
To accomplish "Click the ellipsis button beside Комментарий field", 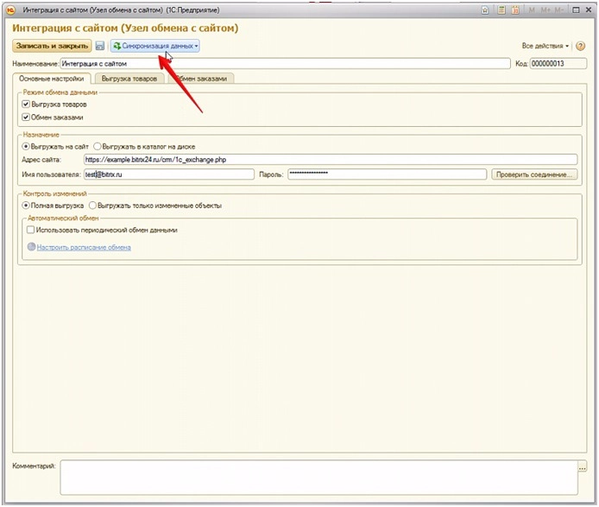I will [582, 467].
